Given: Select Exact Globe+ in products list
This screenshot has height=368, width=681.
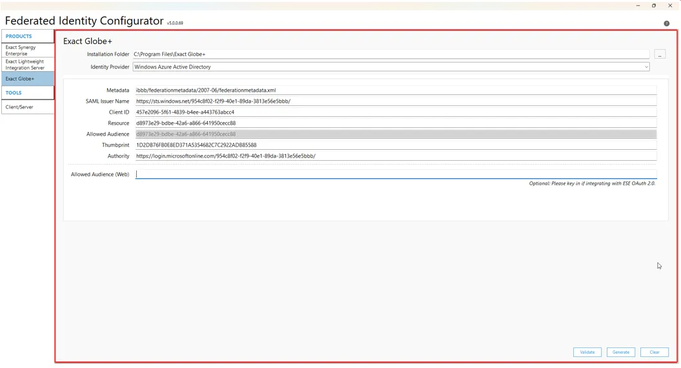Looking at the screenshot, I should [28, 79].
